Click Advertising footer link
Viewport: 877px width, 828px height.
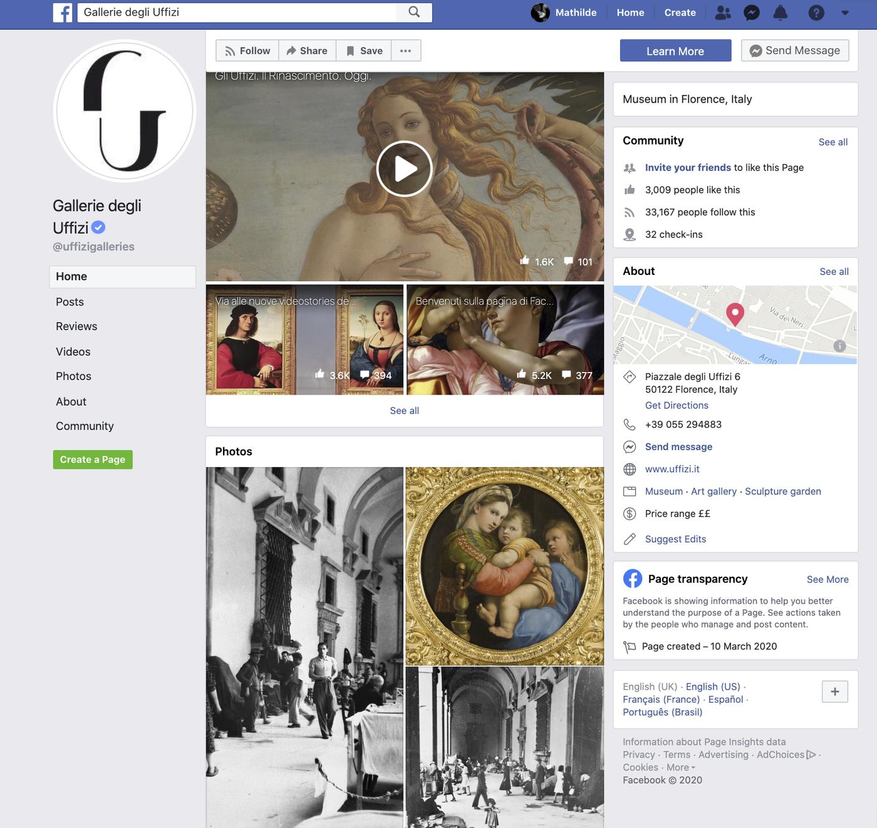point(723,755)
